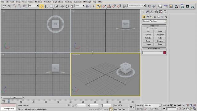Select the Scale tool
This screenshot has height=111, width=197.
(x=72, y=6)
